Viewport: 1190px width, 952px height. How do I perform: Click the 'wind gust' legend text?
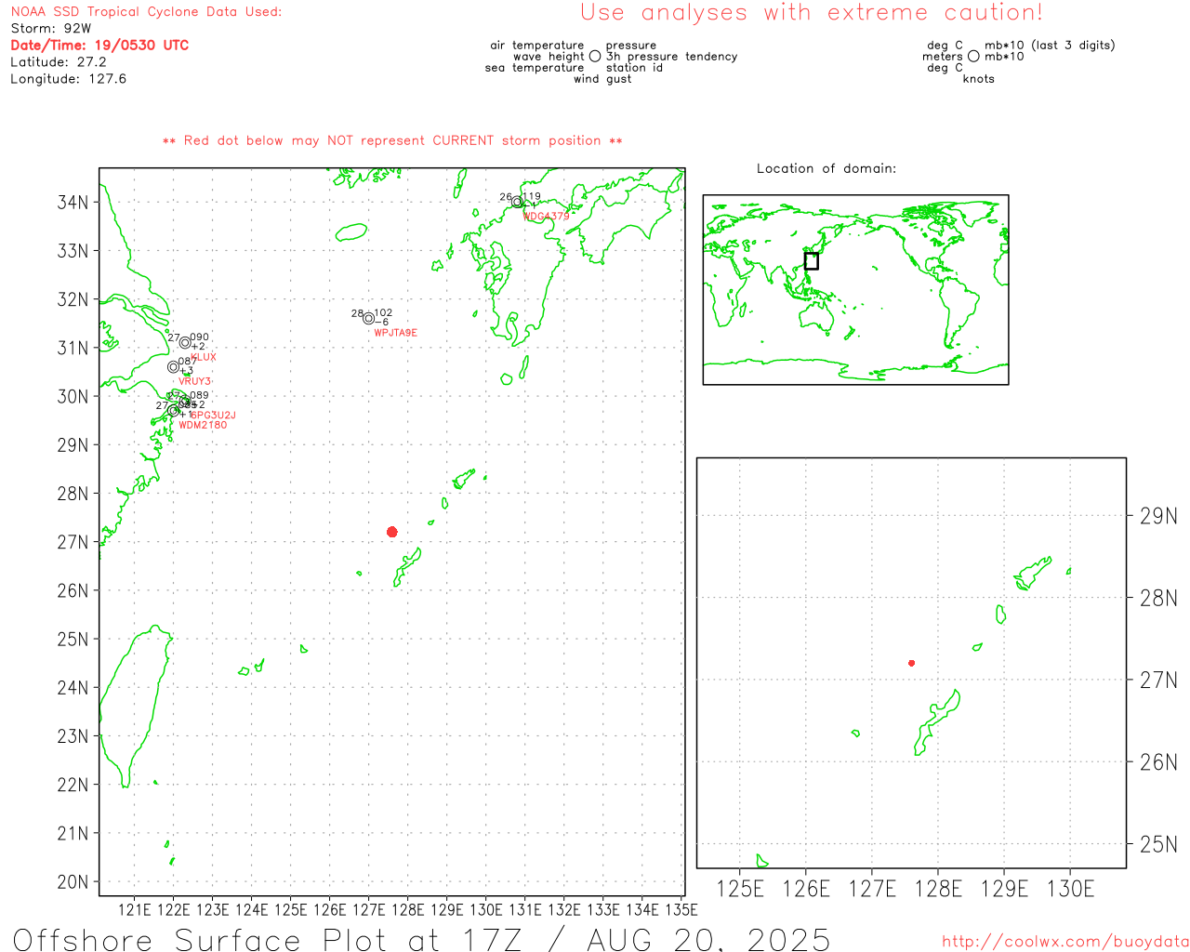pyautogui.click(x=602, y=79)
